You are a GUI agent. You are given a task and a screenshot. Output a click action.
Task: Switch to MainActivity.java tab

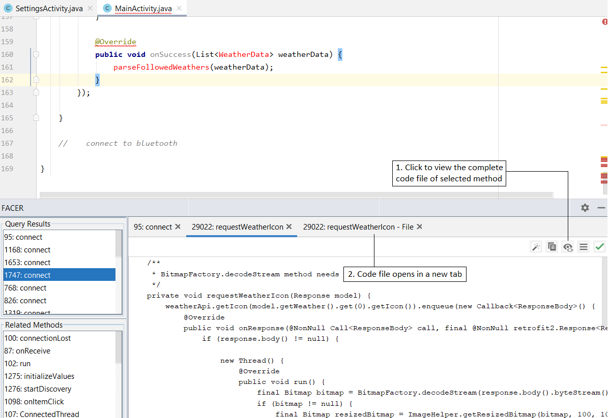[x=142, y=8]
